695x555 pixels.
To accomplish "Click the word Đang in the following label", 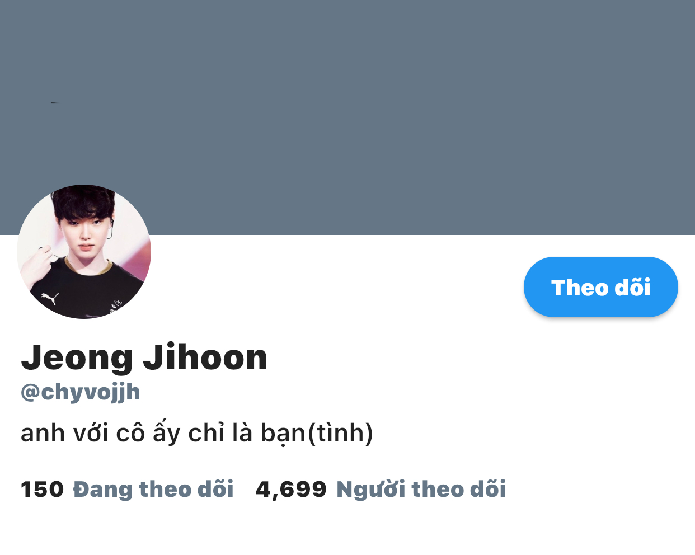I will click(103, 490).
